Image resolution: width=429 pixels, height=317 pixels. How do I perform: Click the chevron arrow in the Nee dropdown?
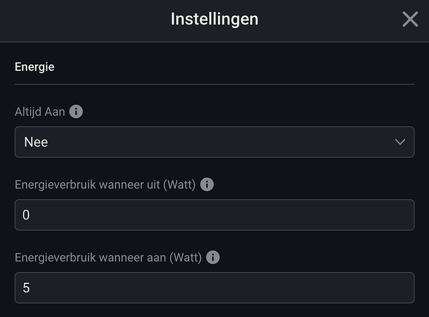pos(400,142)
